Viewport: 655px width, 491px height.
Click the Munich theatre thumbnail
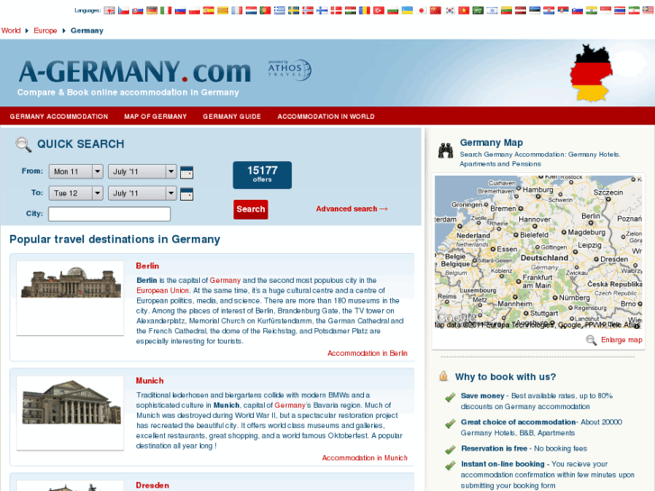[70, 413]
